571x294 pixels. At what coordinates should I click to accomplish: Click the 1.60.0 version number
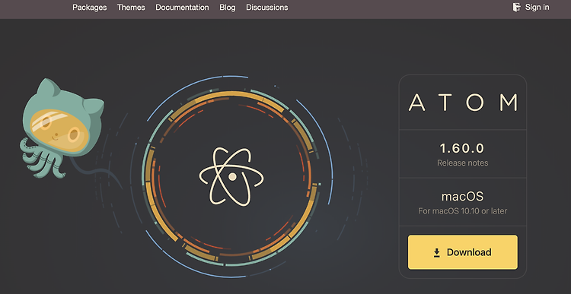pos(462,148)
